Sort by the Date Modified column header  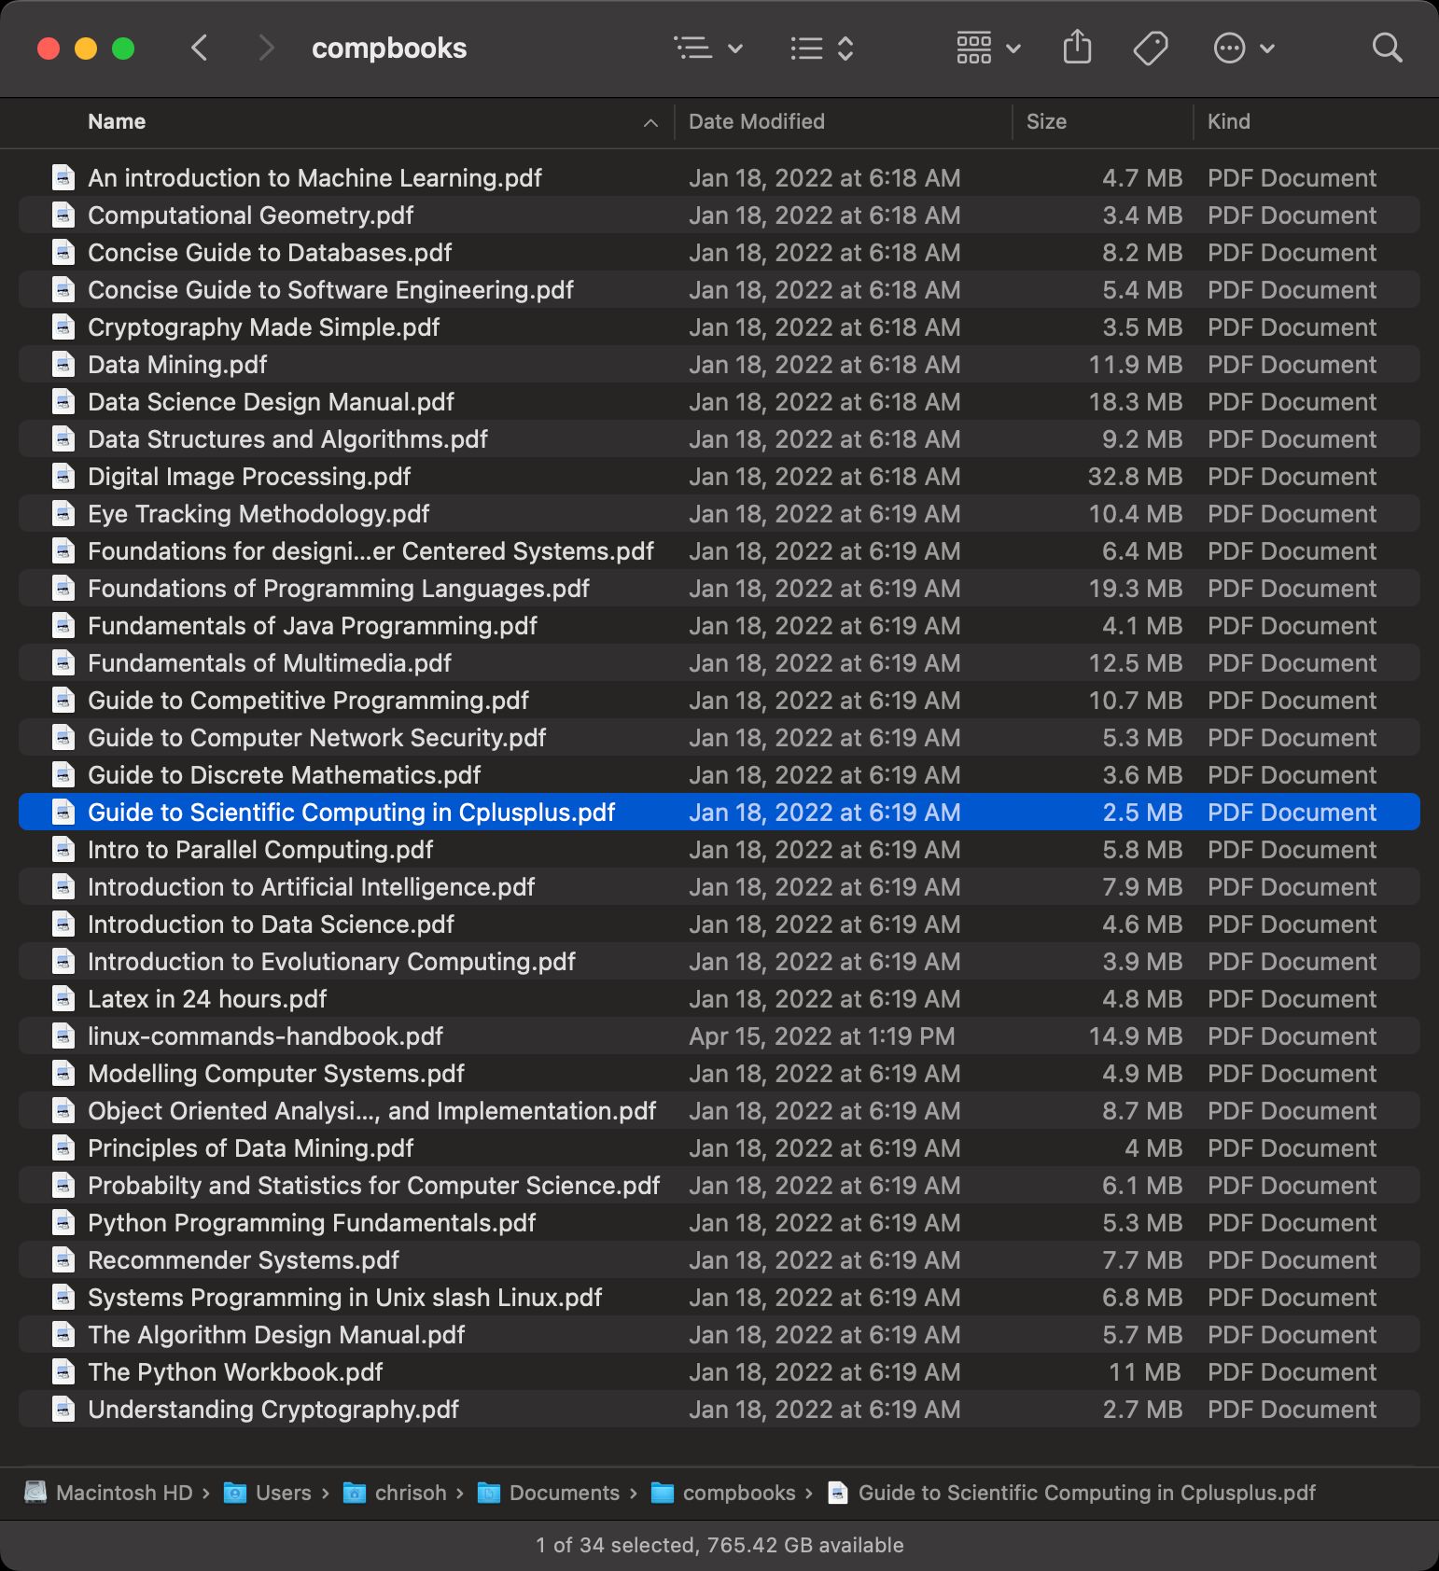[757, 121]
